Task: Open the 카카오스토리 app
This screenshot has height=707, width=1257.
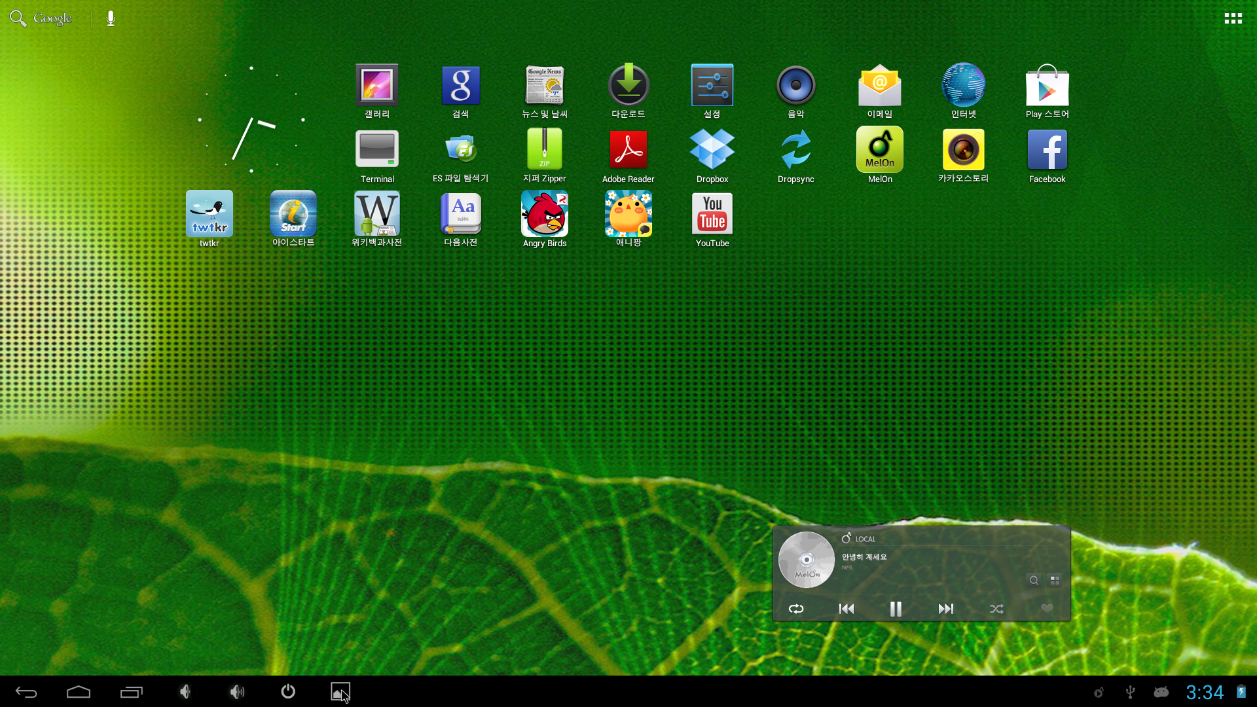Action: pos(964,156)
